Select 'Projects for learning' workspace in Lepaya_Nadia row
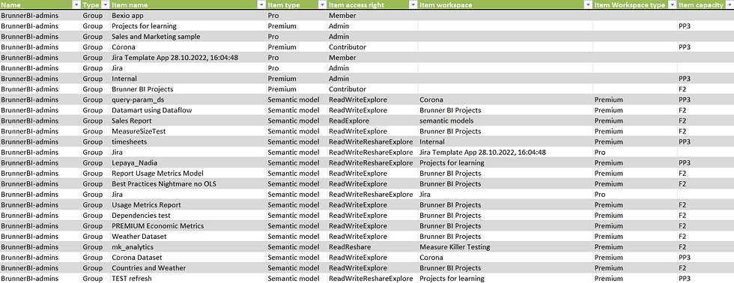Screen dimensions: 734x283 pyautogui.click(x=505, y=162)
